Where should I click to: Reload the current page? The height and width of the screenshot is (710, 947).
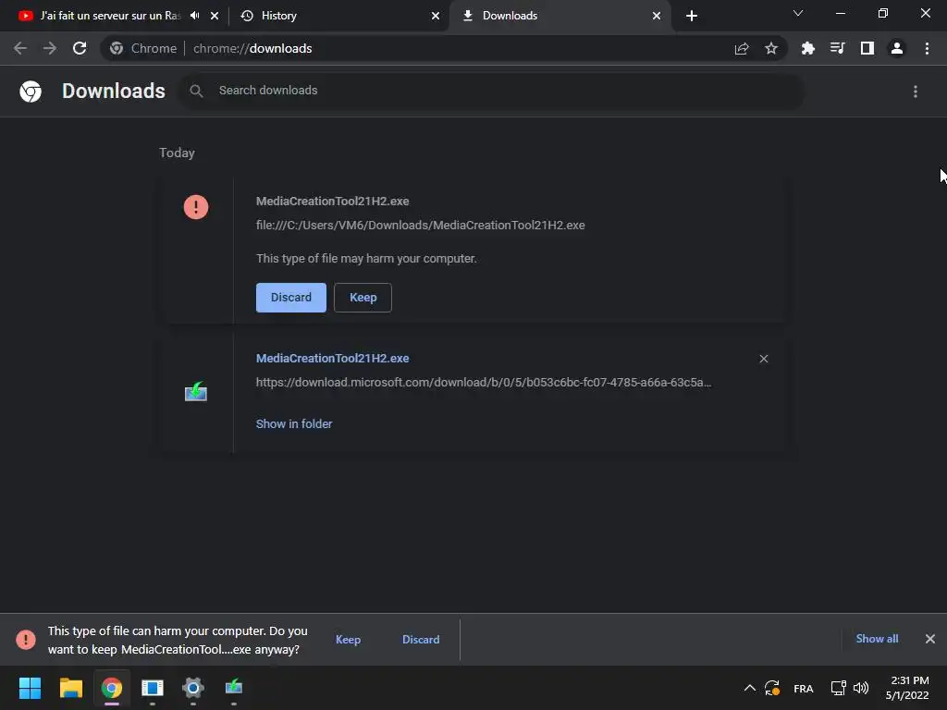[x=80, y=48]
